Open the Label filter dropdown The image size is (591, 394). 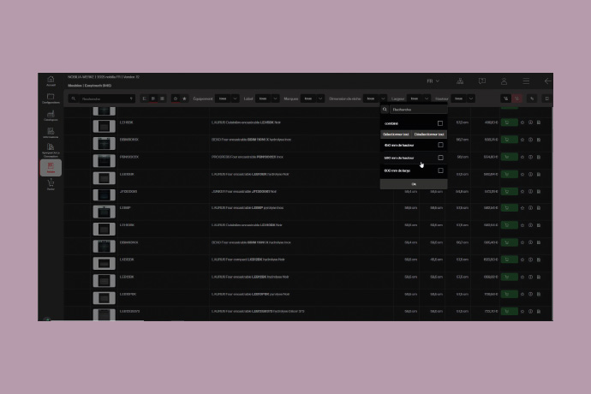(267, 98)
